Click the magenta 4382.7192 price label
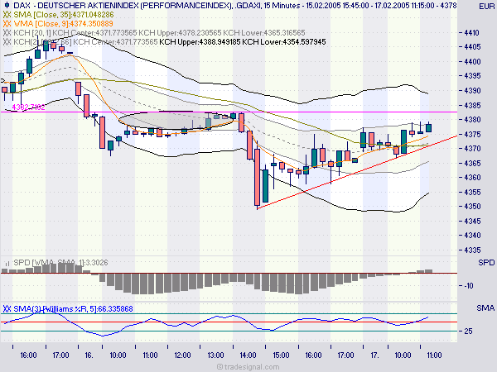The height and width of the screenshot is (372, 497). (28, 107)
